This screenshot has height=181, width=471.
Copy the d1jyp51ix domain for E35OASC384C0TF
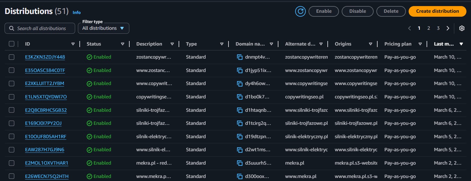click(x=240, y=70)
